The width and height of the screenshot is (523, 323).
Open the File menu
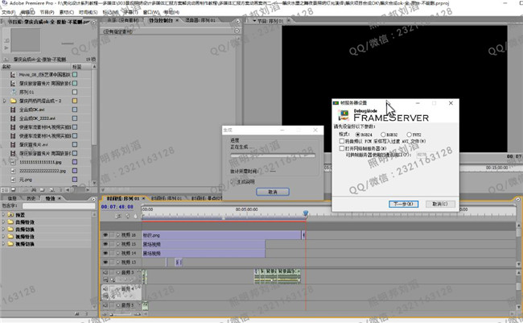(8, 12)
